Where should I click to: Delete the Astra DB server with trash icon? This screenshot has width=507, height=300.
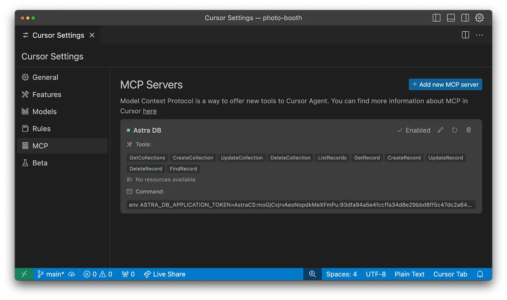(x=469, y=130)
